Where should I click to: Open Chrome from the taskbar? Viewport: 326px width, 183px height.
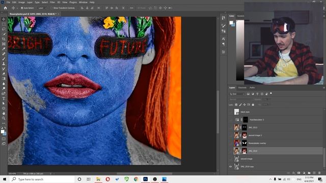136,179
